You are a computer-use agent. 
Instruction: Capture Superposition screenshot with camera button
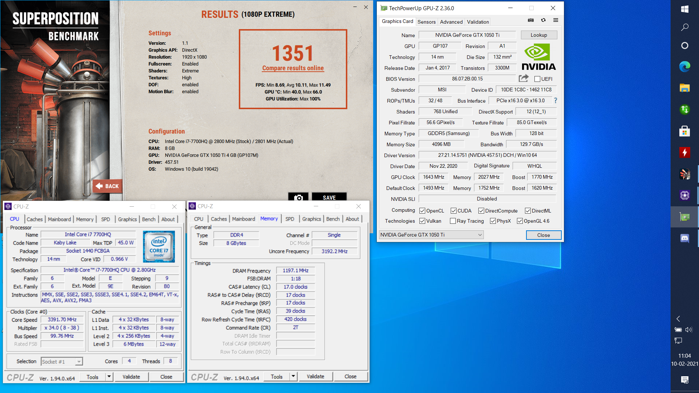click(299, 198)
